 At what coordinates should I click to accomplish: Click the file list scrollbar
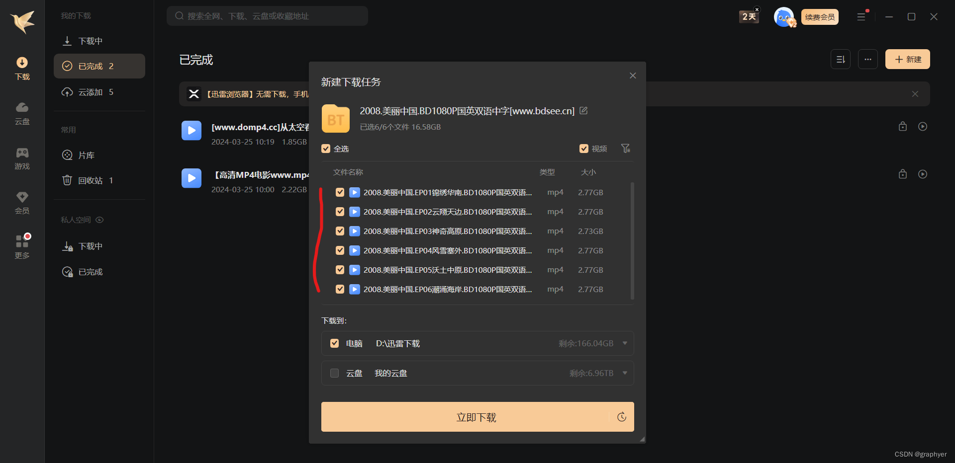point(632,241)
